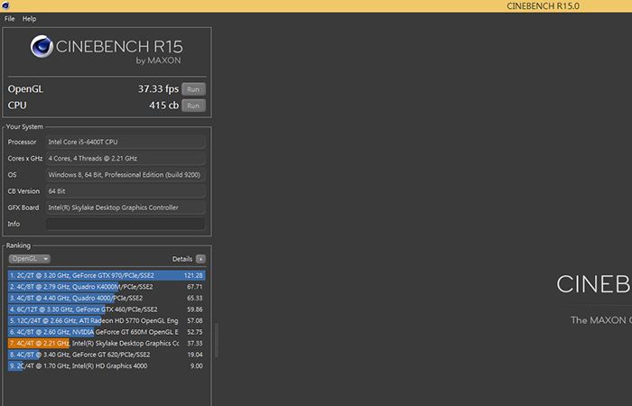Select ranking row 8 GeForce GT 620
This screenshot has width=632, height=406.
107,355
